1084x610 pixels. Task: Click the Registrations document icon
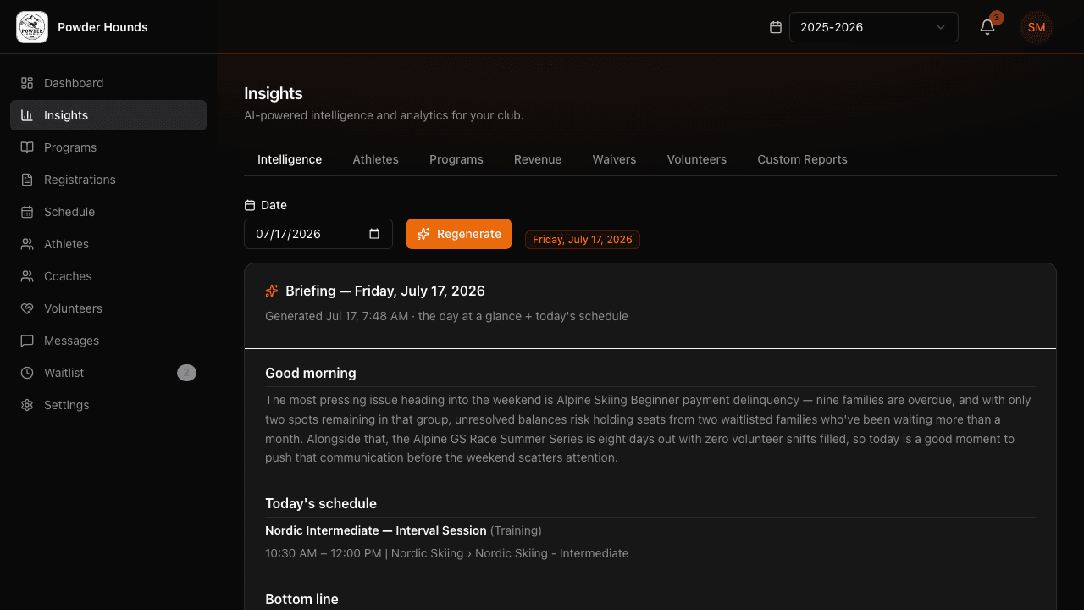(27, 180)
